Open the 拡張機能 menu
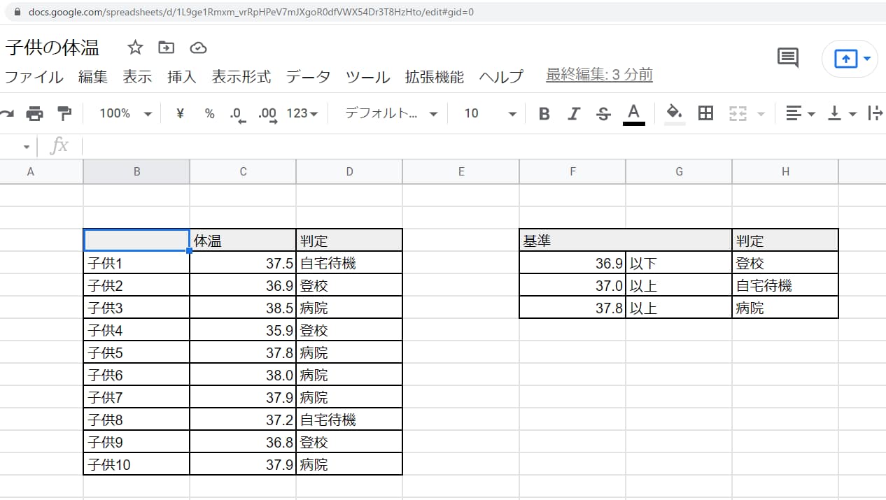Screen dimensions: 886x500 (434, 77)
